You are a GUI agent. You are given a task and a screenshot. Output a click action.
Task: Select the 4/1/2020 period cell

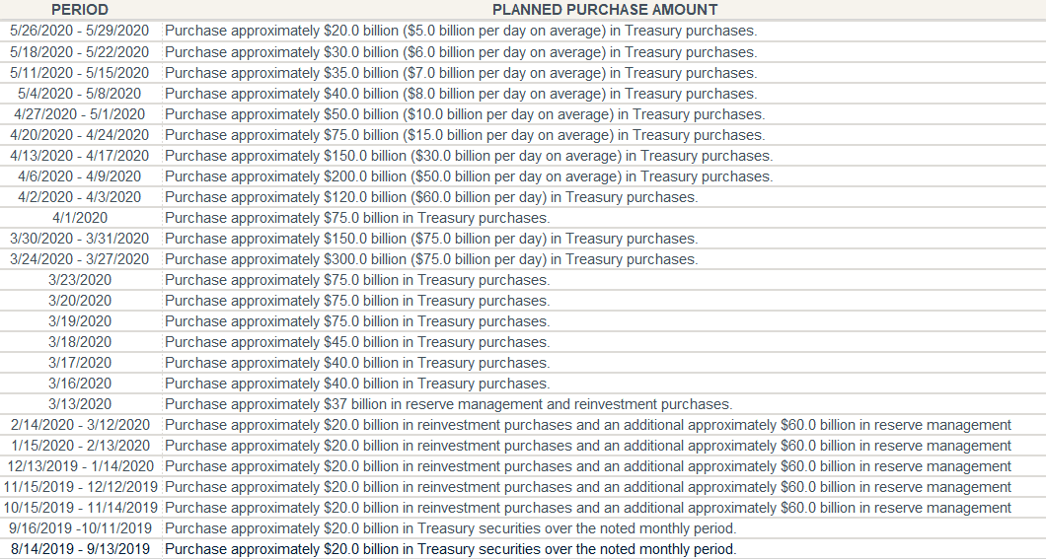click(79, 217)
